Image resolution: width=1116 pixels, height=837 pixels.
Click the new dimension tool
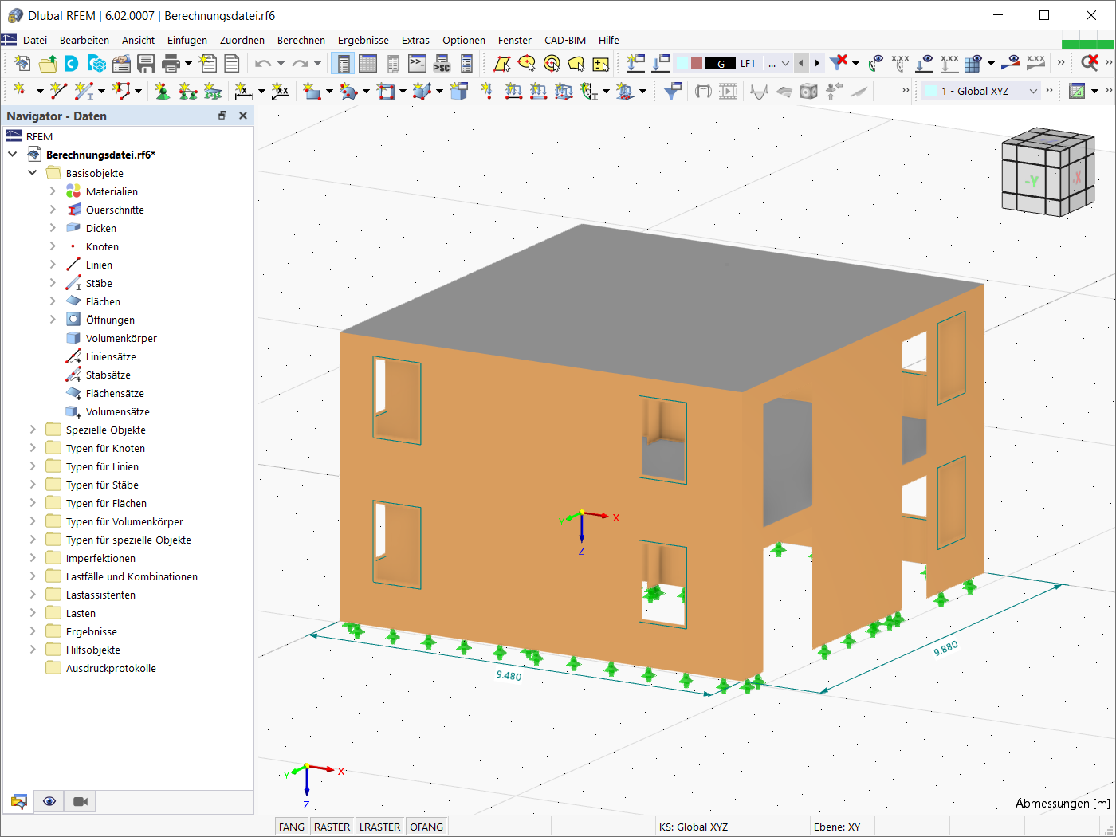(x=244, y=91)
